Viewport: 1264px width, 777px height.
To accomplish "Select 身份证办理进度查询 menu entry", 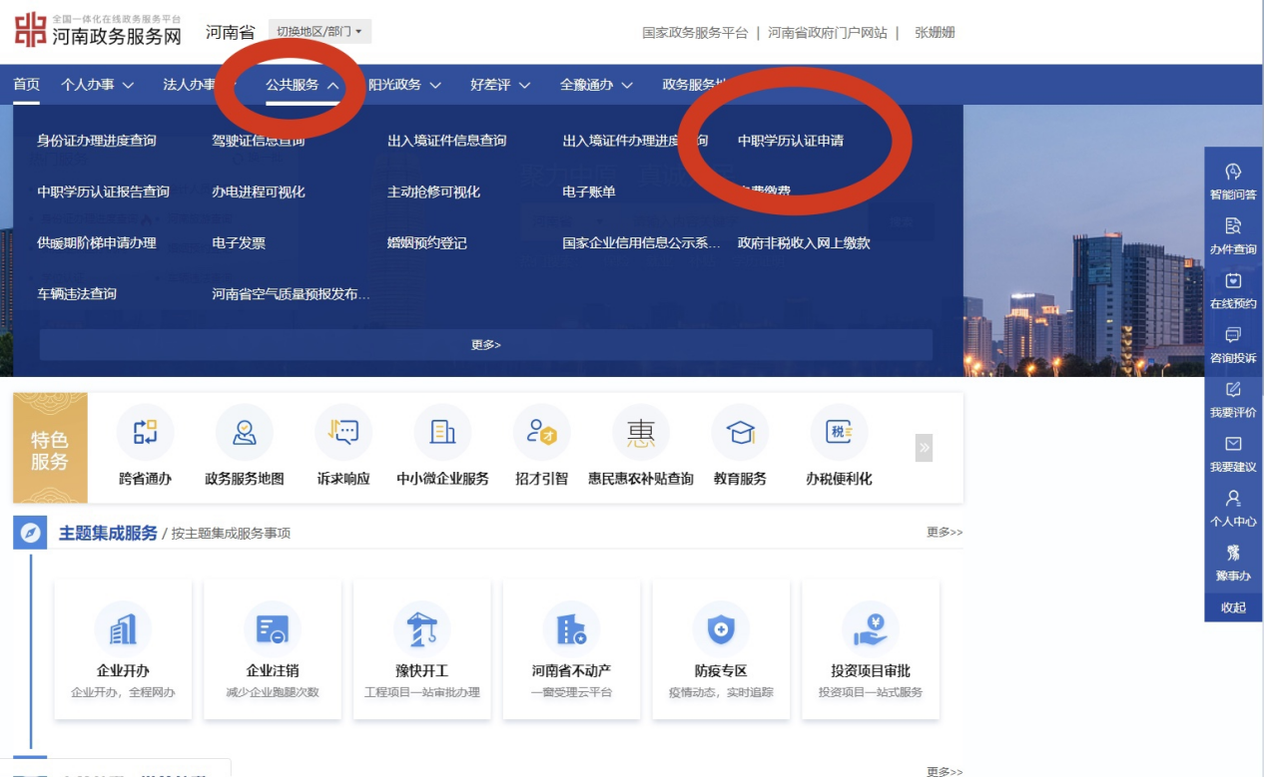I will (x=97, y=141).
